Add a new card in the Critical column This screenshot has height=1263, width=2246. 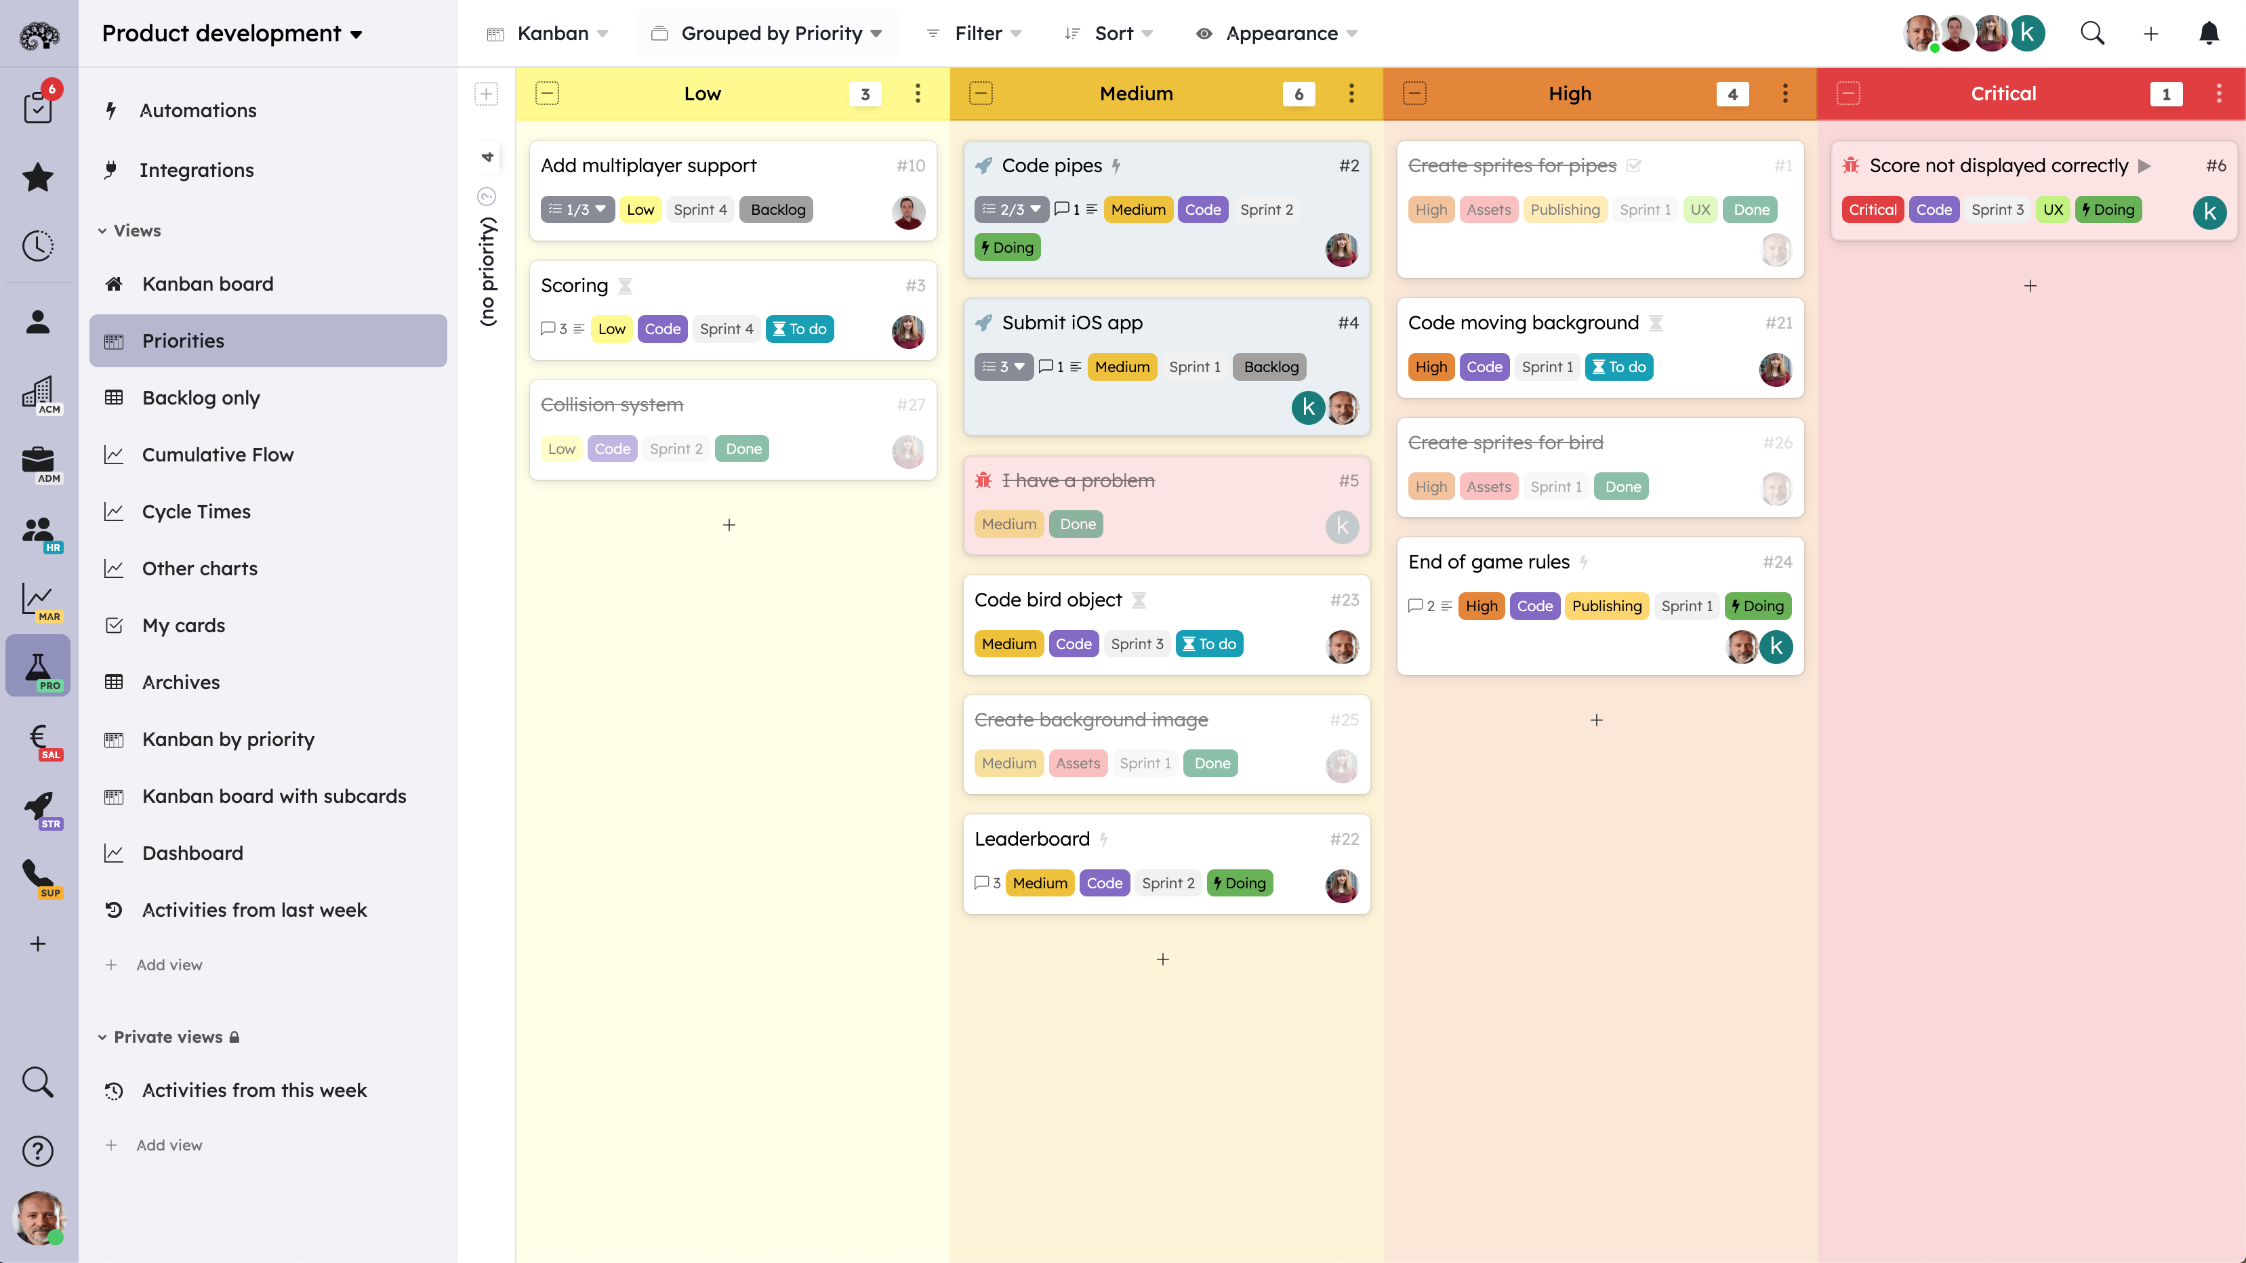click(x=2030, y=286)
